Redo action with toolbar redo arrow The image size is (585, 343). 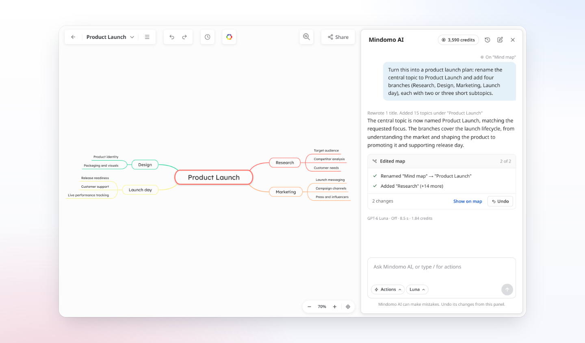click(x=184, y=37)
